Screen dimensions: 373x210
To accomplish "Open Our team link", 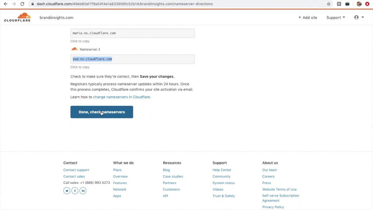I will (x=270, y=170).
